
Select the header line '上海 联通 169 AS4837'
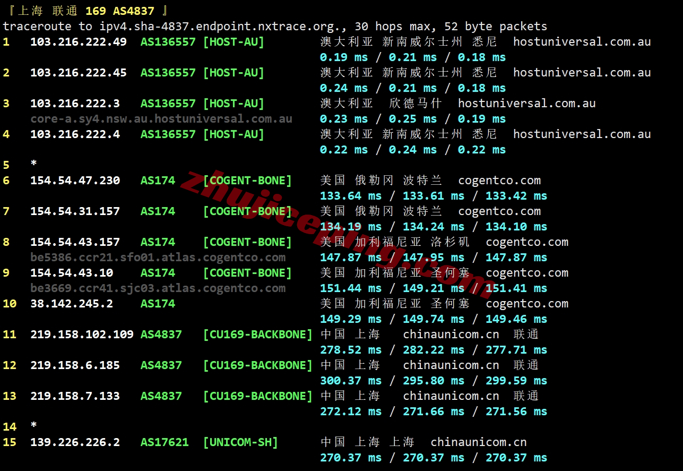click(x=86, y=11)
